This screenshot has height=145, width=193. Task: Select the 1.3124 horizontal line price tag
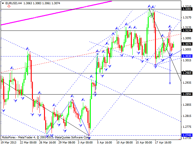click(x=187, y=31)
